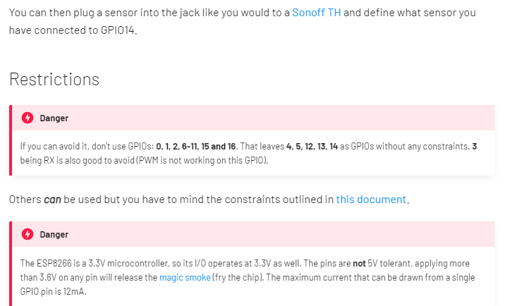505x306 pixels.
Task: Click the Danger title above the ESP8266 warning
Action: pyautogui.click(x=54, y=235)
